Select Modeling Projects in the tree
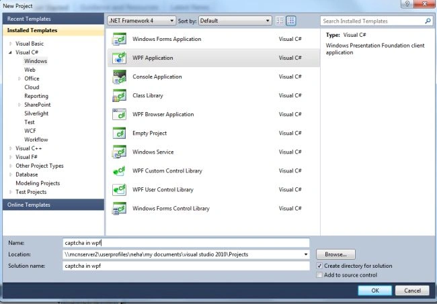Image resolution: width=437 pixels, height=304 pixels. [38, 183]
